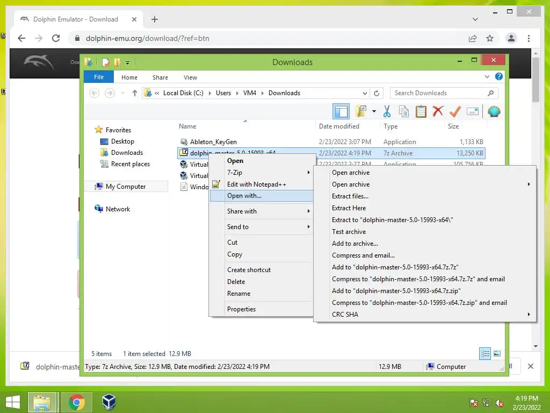Screen dimensions: 550x413
Task: Click Extract Here in 7-Zip submenu
Action: (425, 208)
